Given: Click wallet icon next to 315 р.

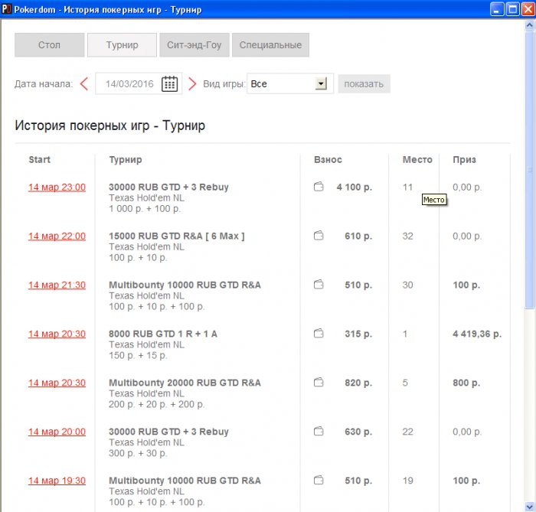Looking at the screenshot, I should [319, 333].
